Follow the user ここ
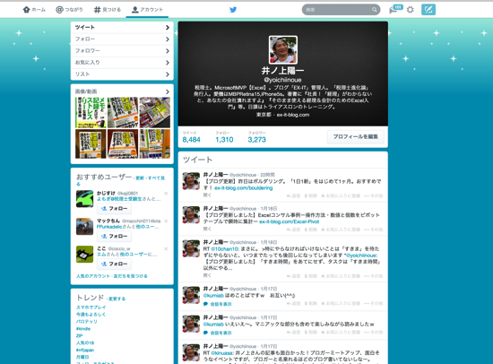The height and width of the screenshot is (364, 493). tap(114, 264)
